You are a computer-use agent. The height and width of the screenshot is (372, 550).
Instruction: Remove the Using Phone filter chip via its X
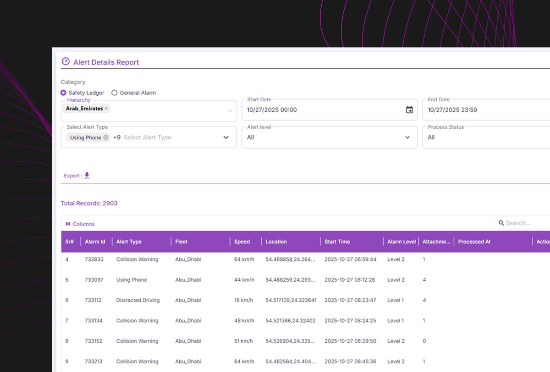click(105, 137)
